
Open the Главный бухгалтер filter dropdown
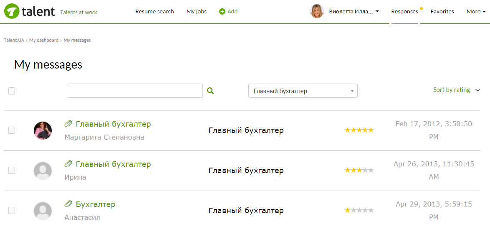[303, 91]
